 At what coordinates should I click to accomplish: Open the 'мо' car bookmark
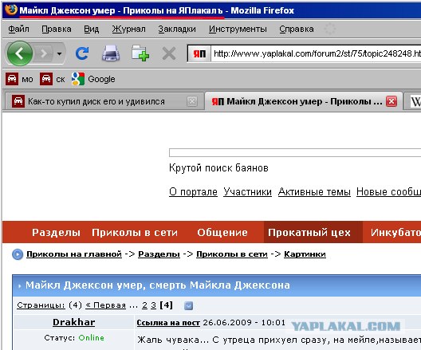coord(19,79)
